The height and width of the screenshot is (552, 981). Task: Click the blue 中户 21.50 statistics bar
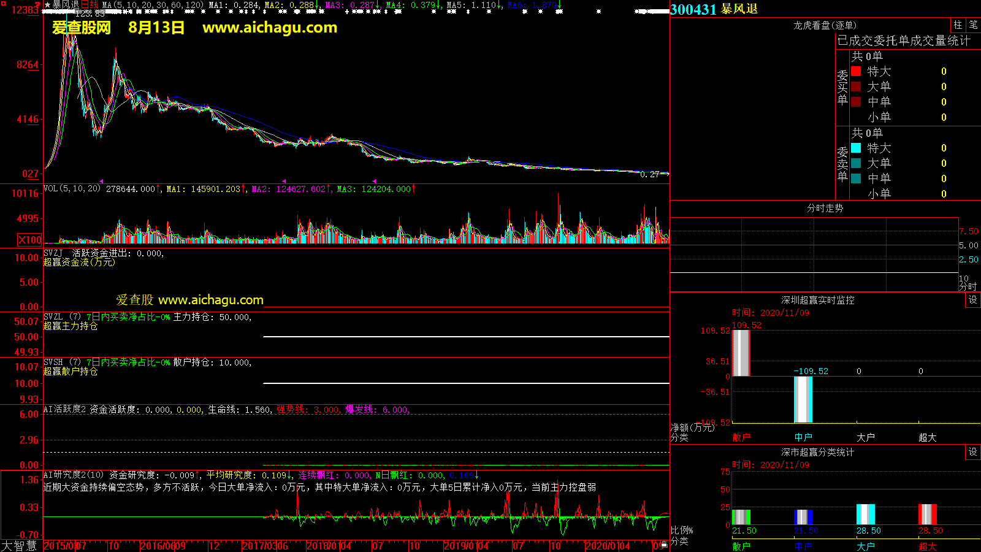coord(803,516)
